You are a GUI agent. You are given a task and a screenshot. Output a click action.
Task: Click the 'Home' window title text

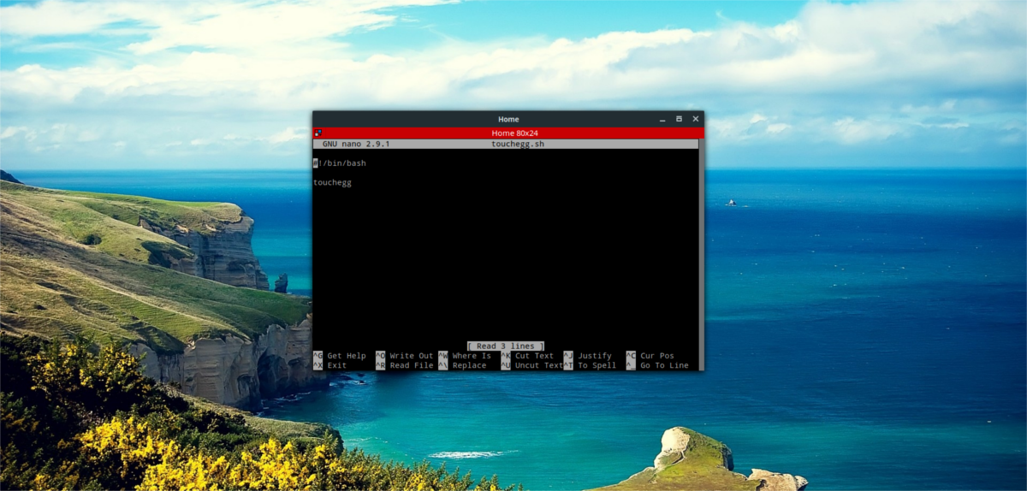pos(508,119)
